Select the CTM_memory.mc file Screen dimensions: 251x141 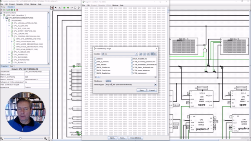[x=139, y=73]
